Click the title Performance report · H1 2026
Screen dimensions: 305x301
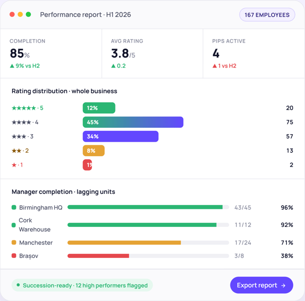click(85, 15)
